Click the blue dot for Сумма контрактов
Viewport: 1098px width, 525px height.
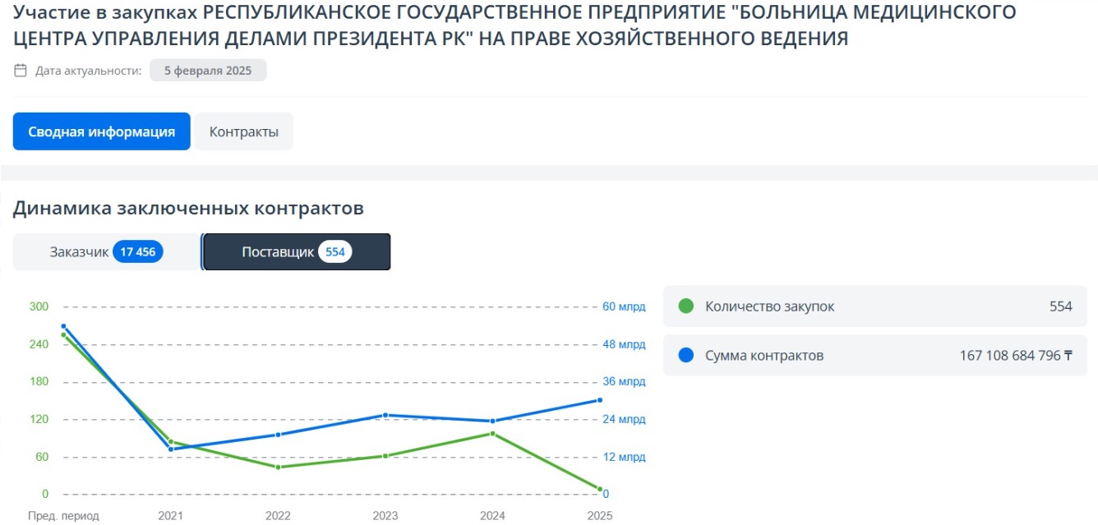(685, 356)
